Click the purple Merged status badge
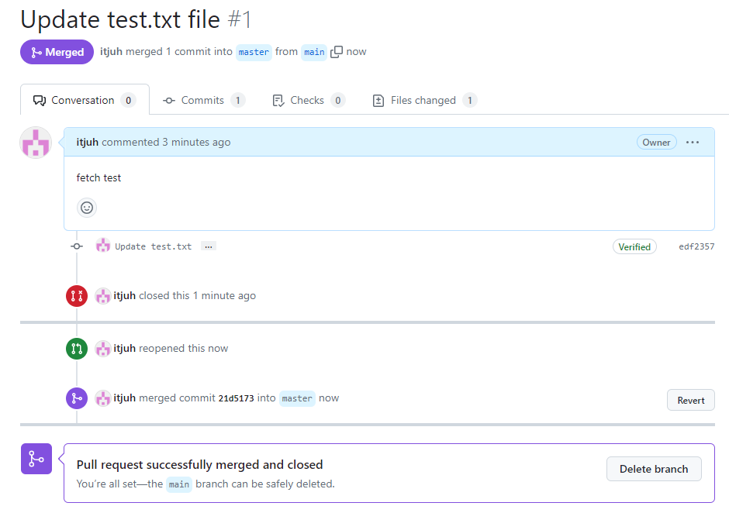 pyautogui.click(x=57, y=52)
